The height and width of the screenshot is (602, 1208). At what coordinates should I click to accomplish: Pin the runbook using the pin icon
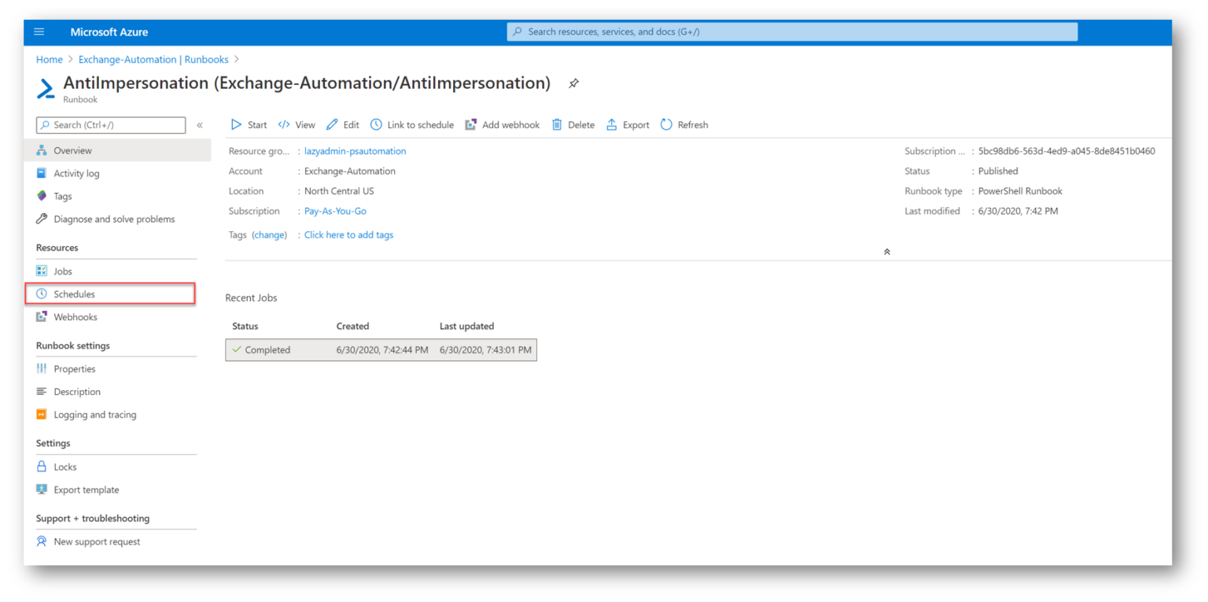pyautogui.click(x=573, y=83)
